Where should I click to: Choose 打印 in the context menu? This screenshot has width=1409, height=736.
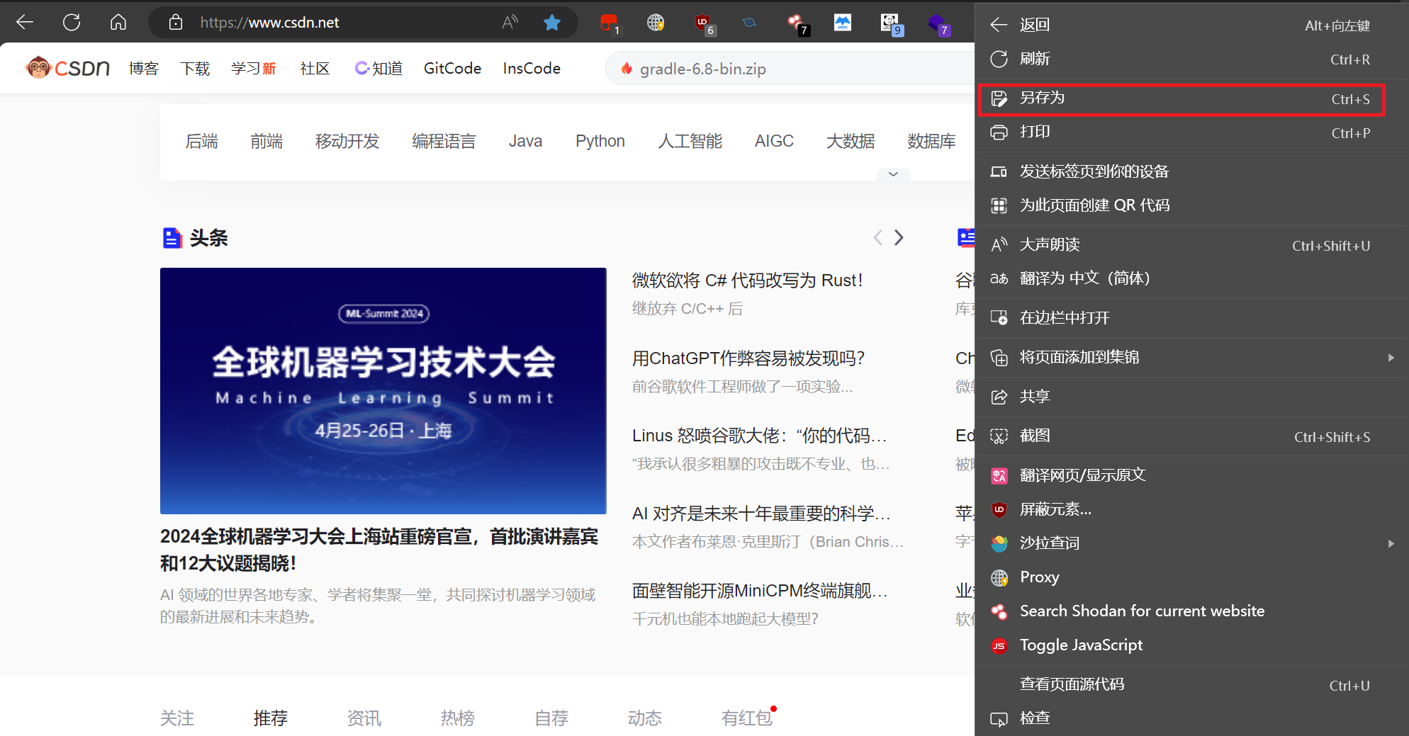[x=1191, y=132]
